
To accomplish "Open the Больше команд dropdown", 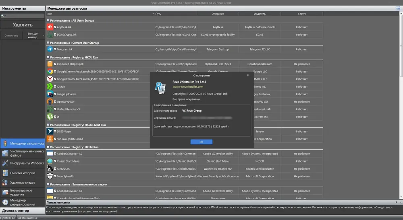I will 34,35.
